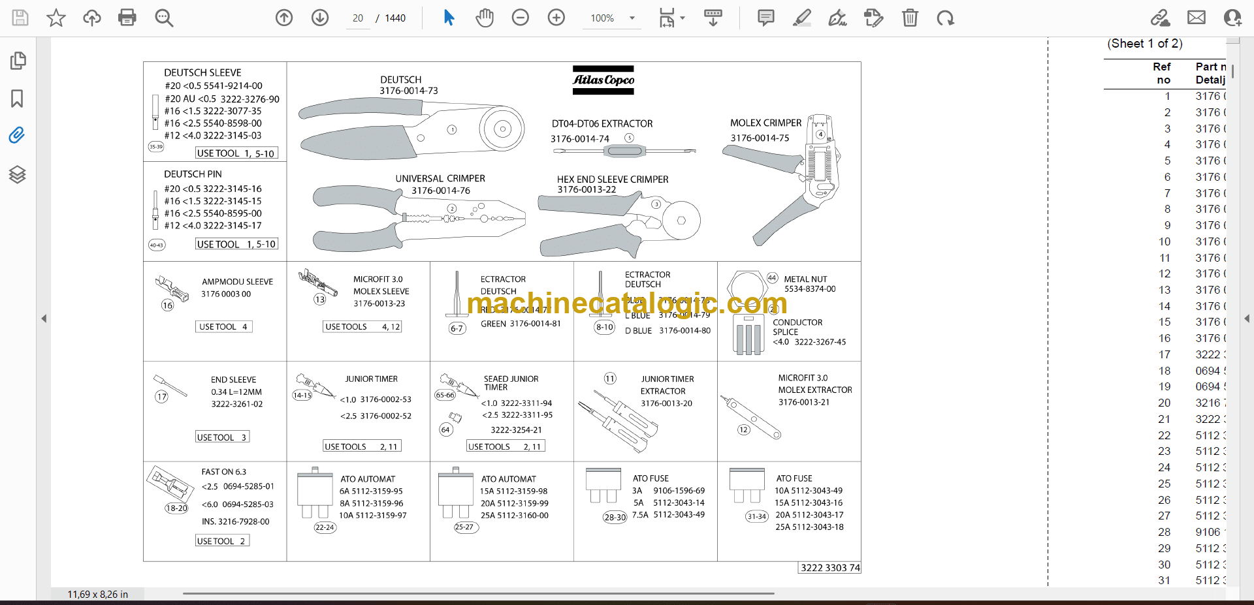This screenshot has height=605, width=1254.
Task: Click the "DEUTSCH PIN" heading
Action: (x=193, y=174)
